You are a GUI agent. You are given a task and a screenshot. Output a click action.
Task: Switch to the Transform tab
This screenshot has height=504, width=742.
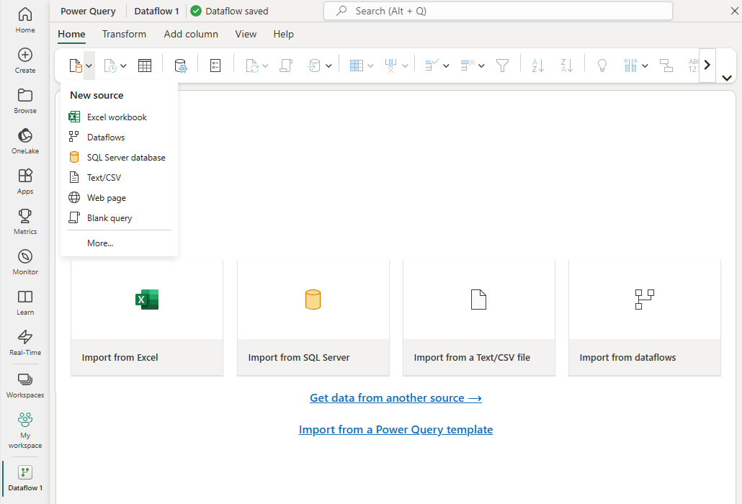(124, 34)
